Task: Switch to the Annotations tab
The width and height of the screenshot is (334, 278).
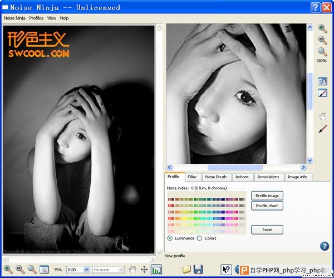Action: click(x=268, y=177)
